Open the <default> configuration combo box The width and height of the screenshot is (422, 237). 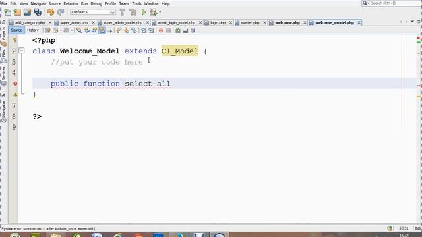point(93,12)
